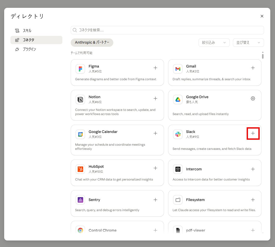Click 'Search, read, and upload files instantly' text
Screen dimensions: 275x247
click(x=200, y=114)
